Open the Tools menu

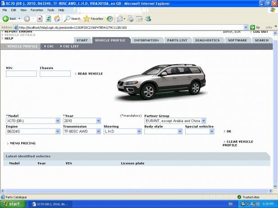coord(50,9)
